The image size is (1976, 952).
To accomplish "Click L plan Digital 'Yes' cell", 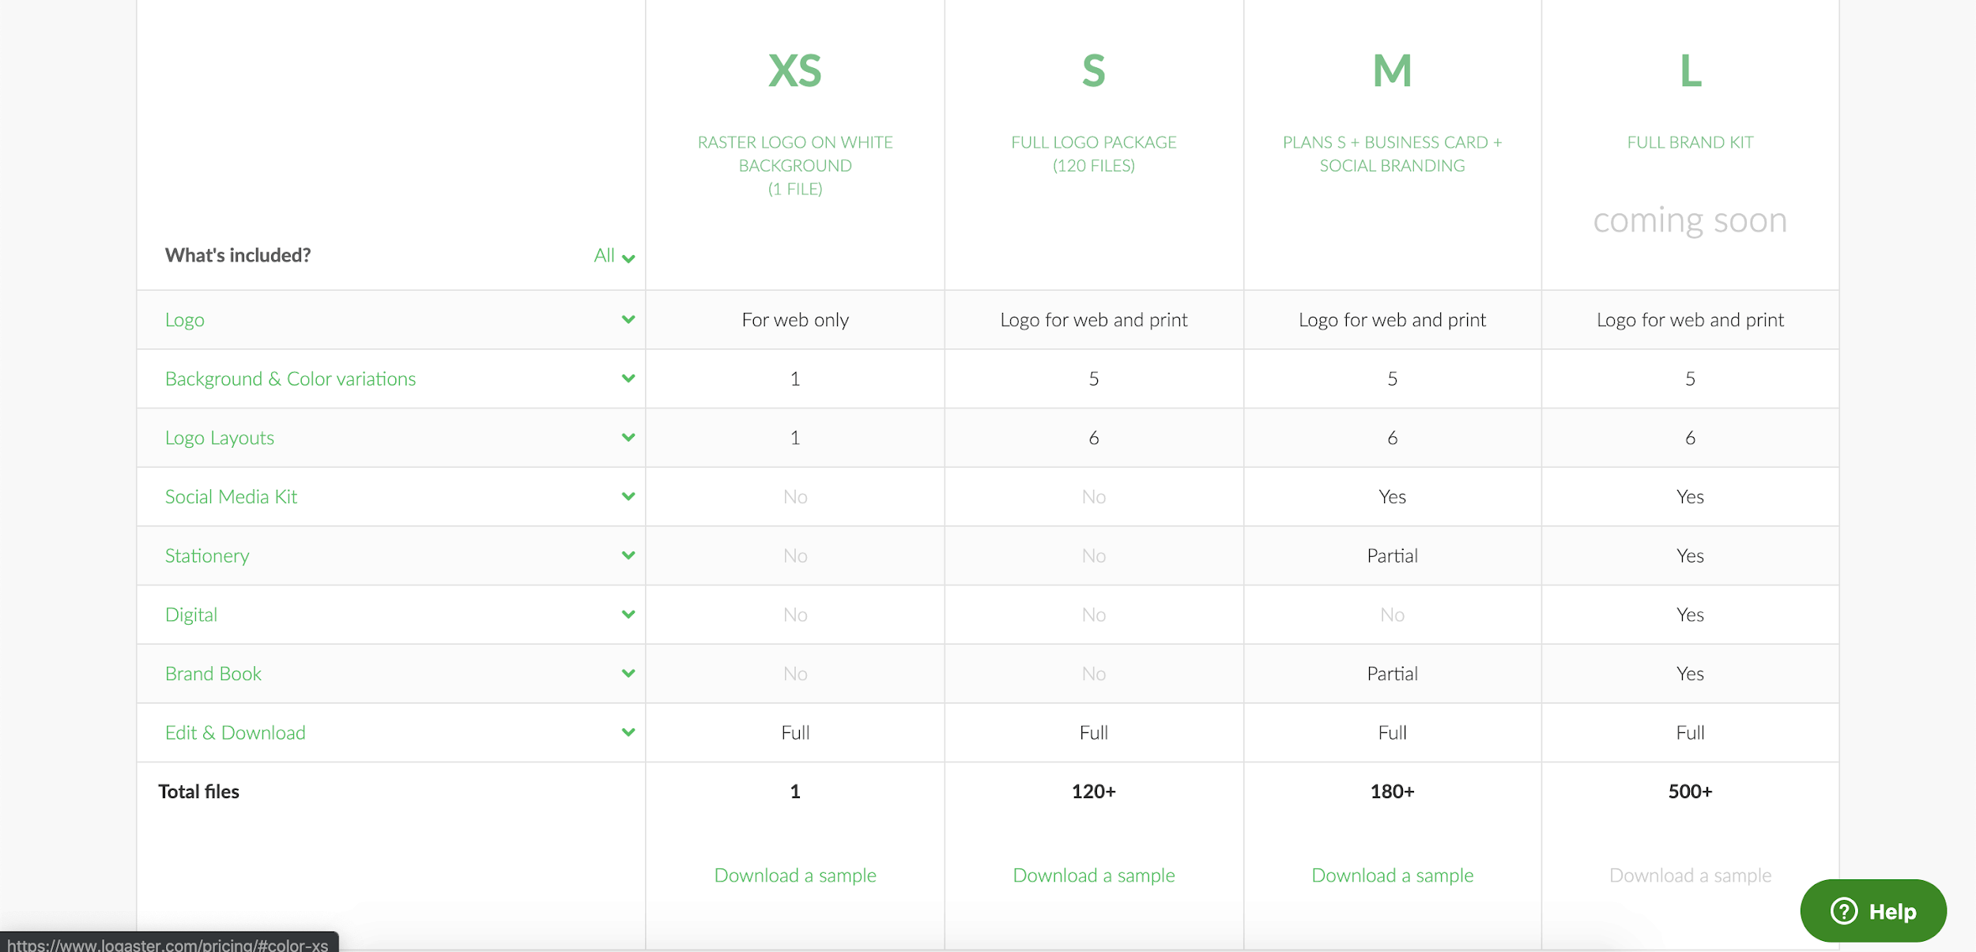I will tap(1691, 615).
